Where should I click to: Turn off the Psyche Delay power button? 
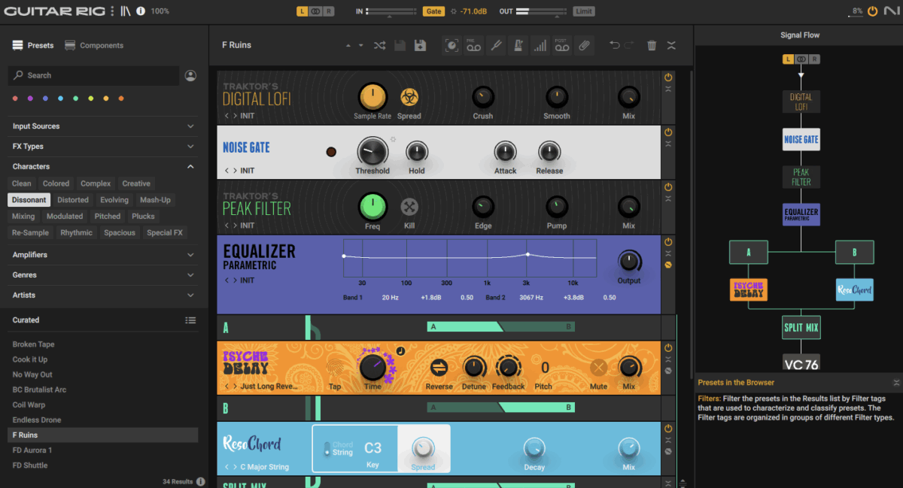tap(668, 347)
